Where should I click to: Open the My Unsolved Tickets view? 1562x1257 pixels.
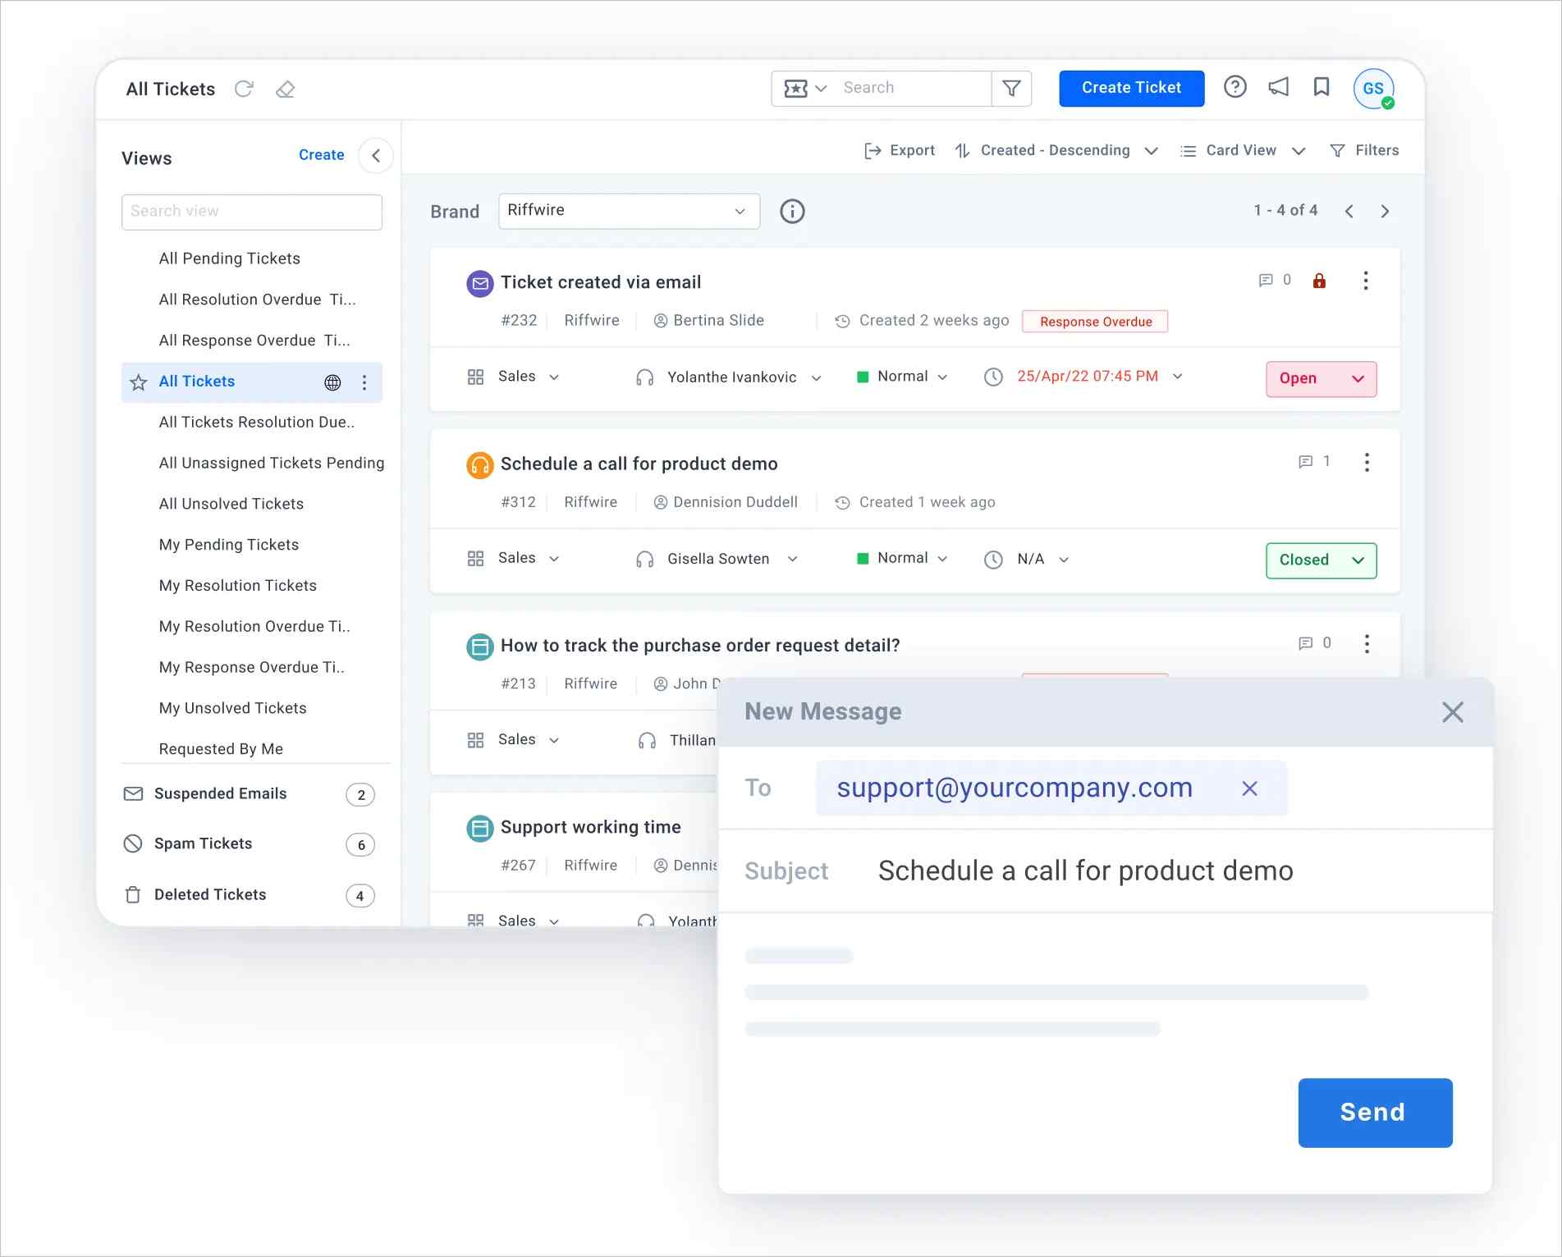point(233,708)
